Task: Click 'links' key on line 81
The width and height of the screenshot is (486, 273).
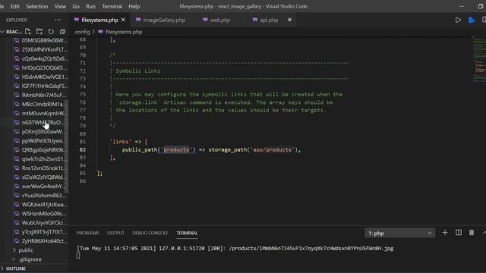Action: (x=121, y=142)
